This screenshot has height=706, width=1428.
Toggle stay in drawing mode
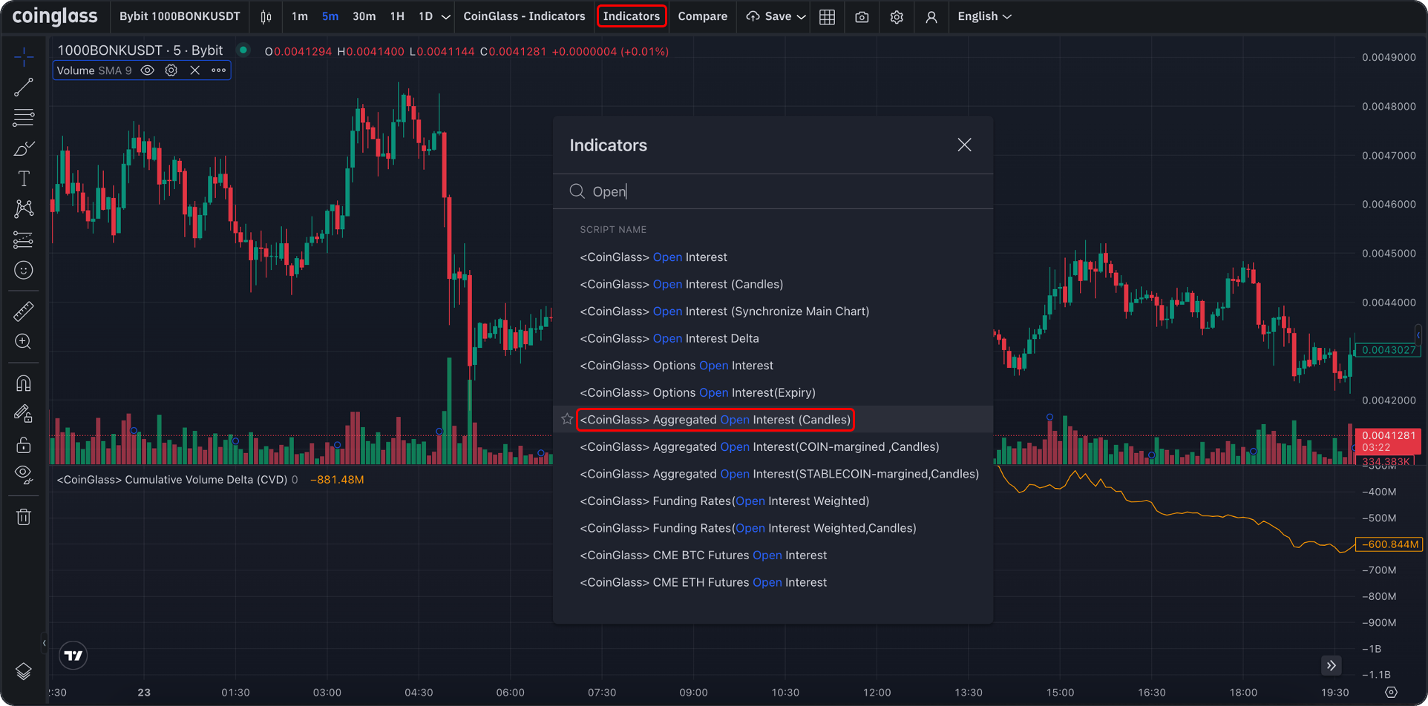click(24, 414)
